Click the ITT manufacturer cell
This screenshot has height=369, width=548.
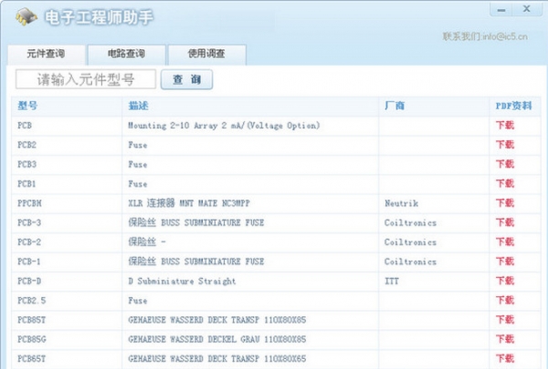tap(392, 282)
